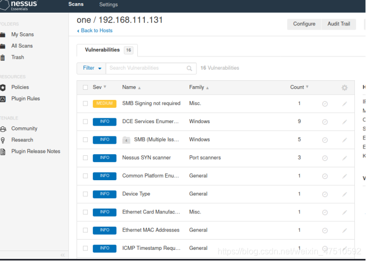Click the search magnifier icon
Viewport: 366px width, 261px height.
pos(189,68)
